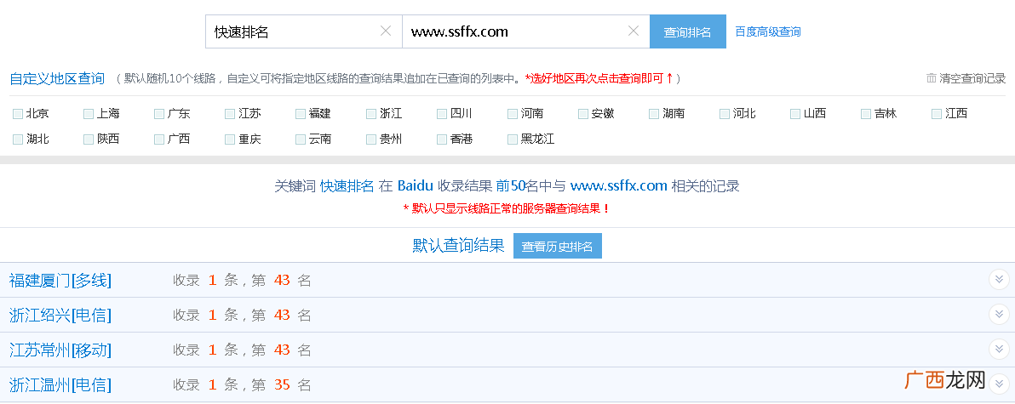Select the 河南 region checkbox
Screen dimensions: 1015x404
(x=512, y=115)
